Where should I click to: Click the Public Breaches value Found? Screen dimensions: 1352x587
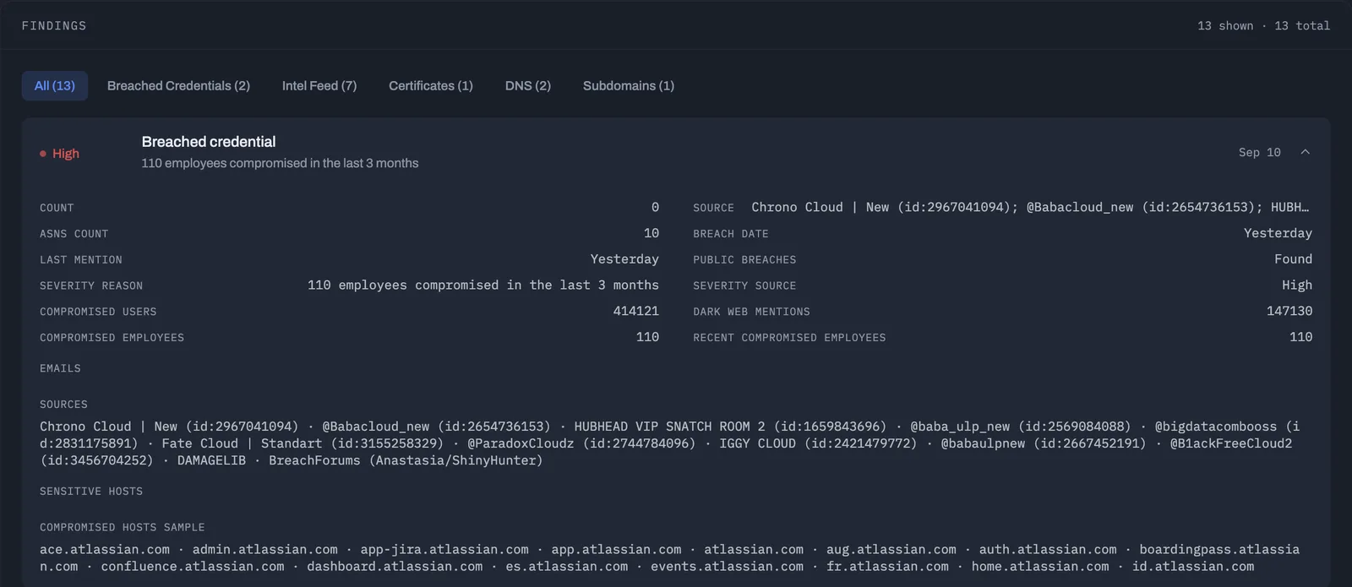tap(1294, 259)
